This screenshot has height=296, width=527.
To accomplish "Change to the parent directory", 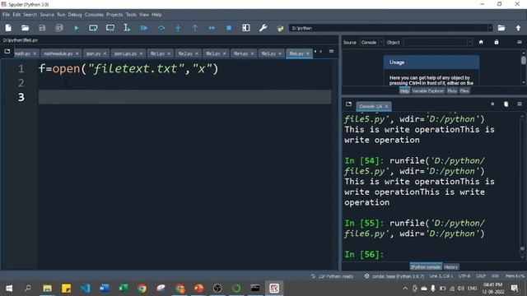I will click(518, 28).
